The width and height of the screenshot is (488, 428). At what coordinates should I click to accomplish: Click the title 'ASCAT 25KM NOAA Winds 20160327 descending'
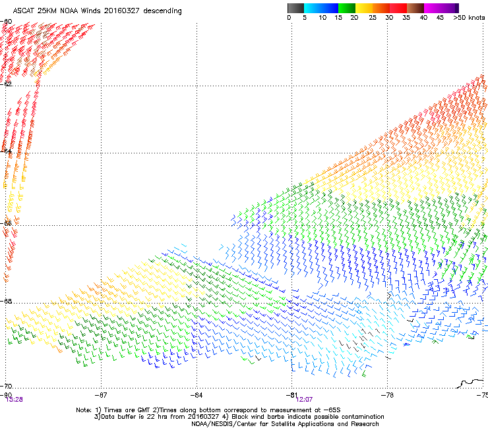click(x=97, y=11)
